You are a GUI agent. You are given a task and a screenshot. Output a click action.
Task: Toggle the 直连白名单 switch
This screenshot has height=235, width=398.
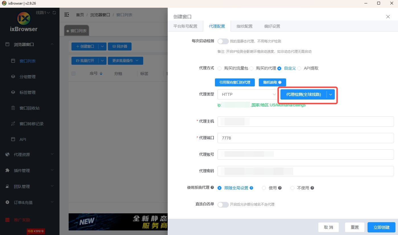[x=223, y=204]
